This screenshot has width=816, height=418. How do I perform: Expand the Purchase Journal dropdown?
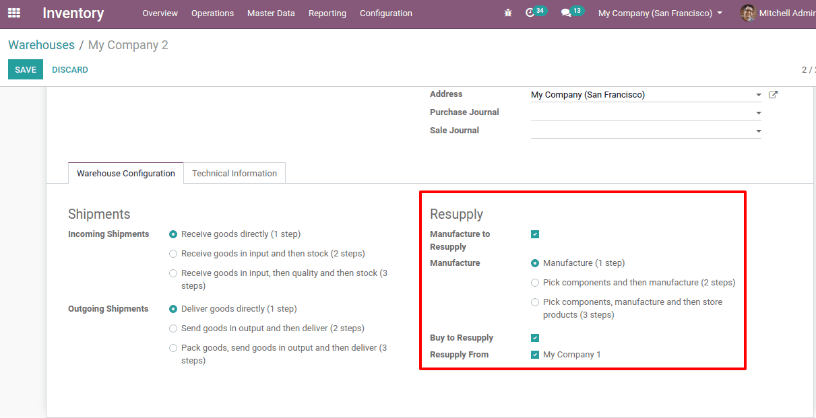[759, 113]
